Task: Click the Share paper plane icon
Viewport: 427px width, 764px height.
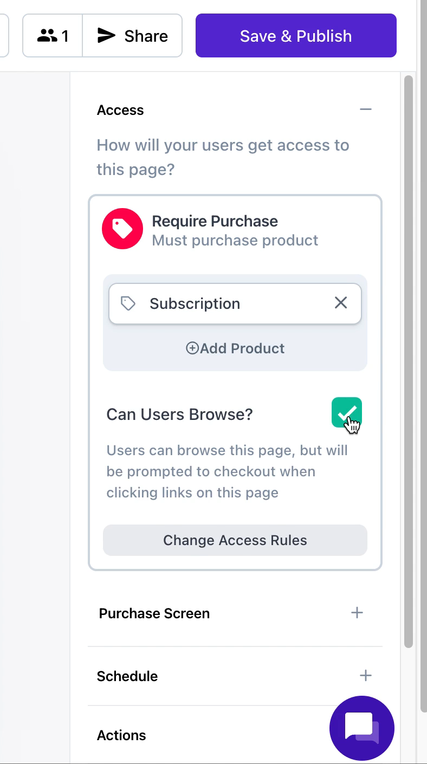Action: (106, 36)
